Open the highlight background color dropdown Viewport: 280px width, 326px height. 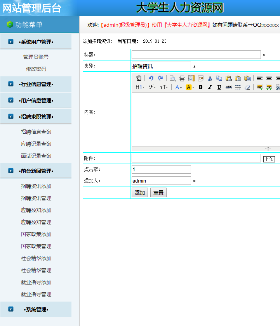coord(190,87)
